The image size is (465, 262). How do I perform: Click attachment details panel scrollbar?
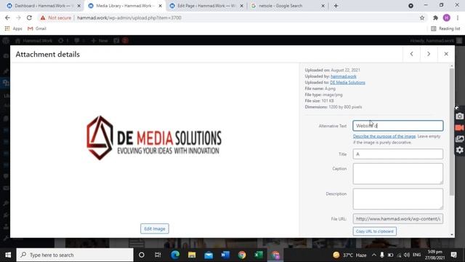452,132
